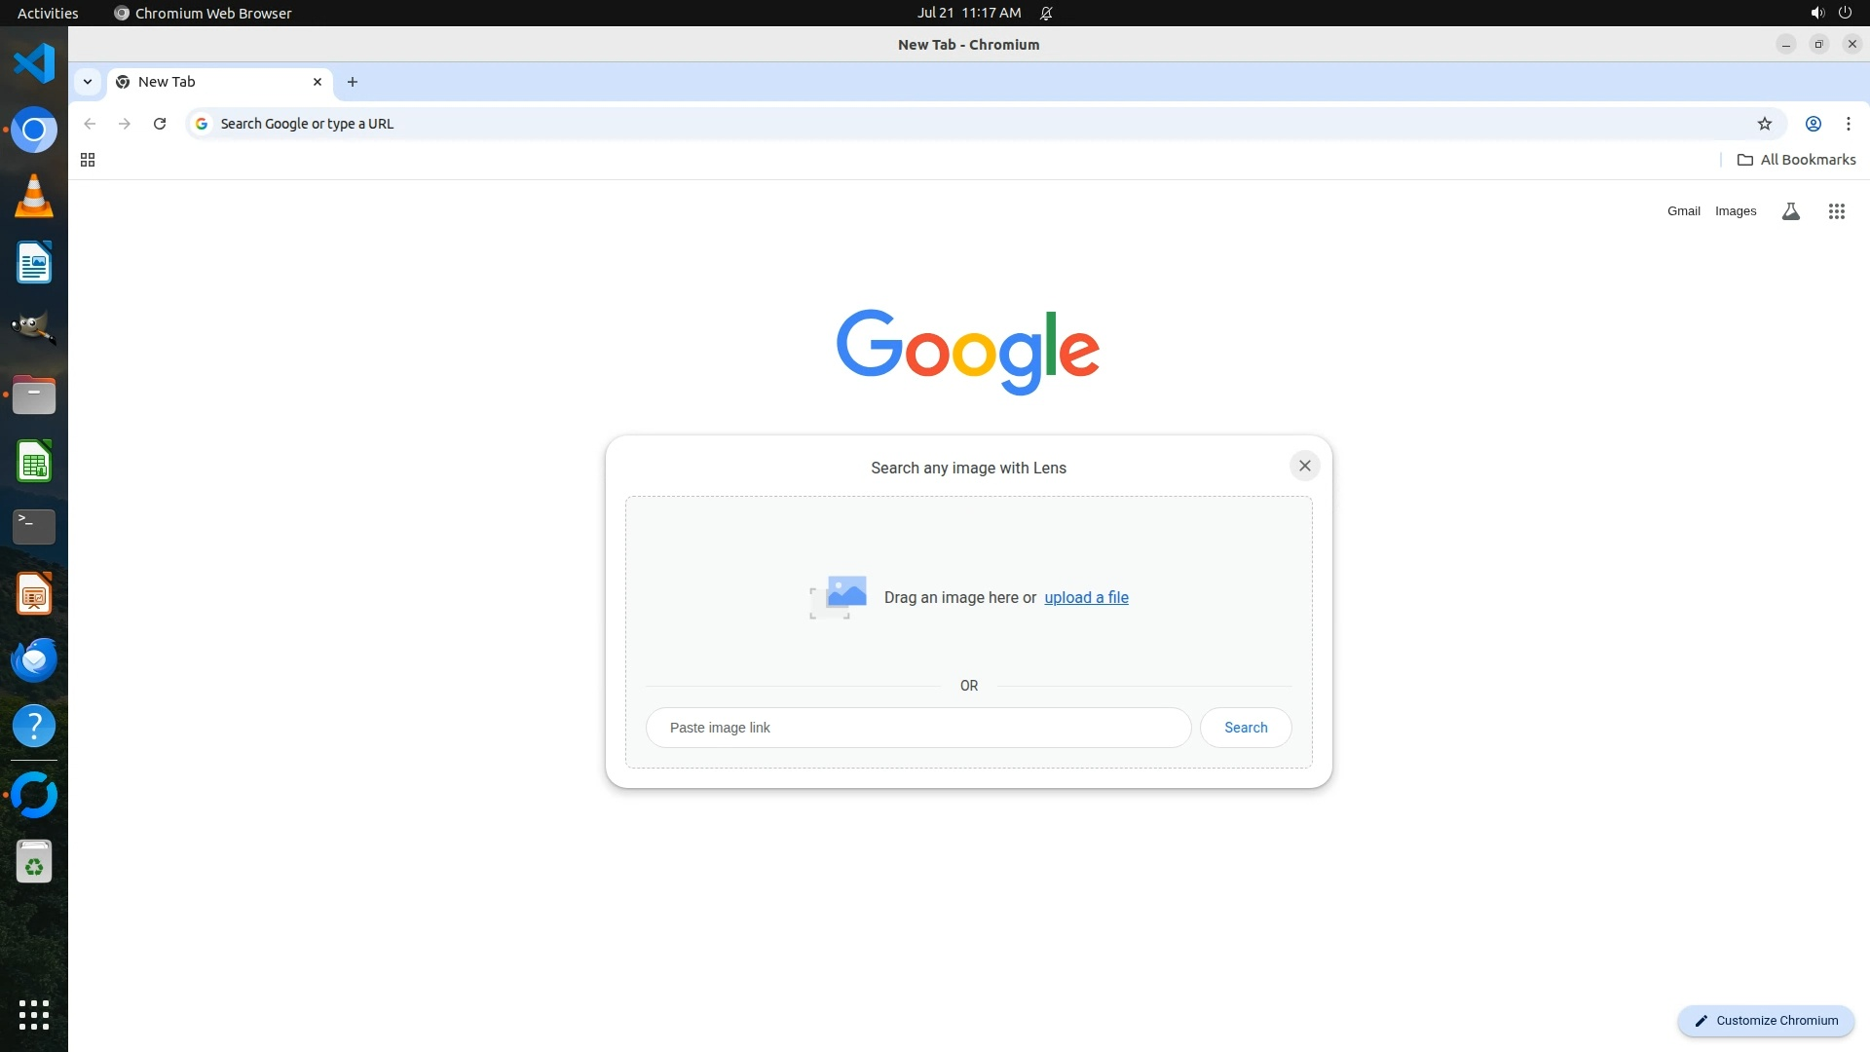Viewport: 1870px width, 1052px height.
Task: Close the Lens search dialog
Action: point(1304,466)
